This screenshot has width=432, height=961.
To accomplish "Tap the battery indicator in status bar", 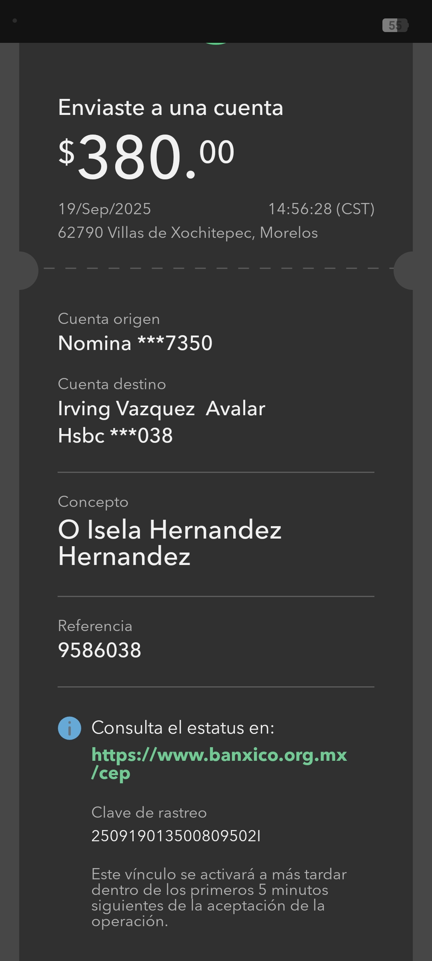I will 395,25.
